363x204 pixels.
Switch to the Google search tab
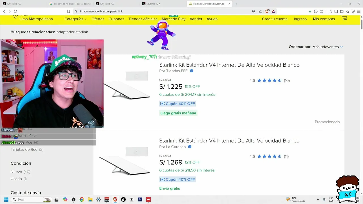70,4
